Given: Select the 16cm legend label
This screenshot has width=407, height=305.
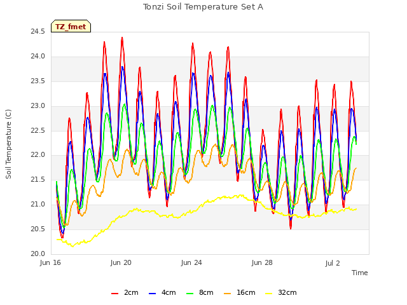Looking at the screenshot, I should (x=246, y=292).
